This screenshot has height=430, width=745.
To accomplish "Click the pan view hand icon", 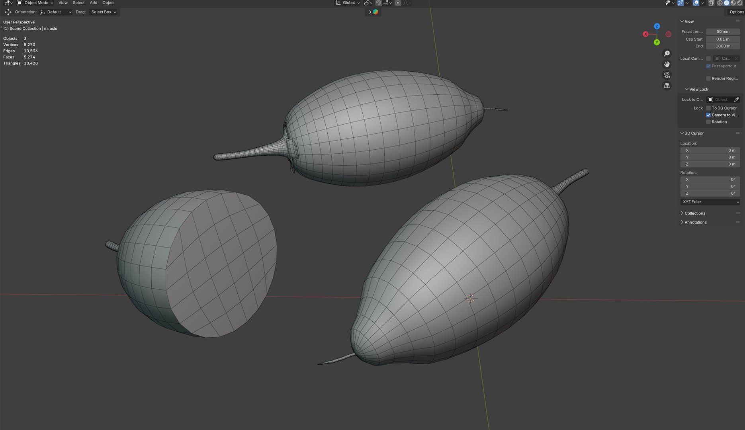I will 667,64.
